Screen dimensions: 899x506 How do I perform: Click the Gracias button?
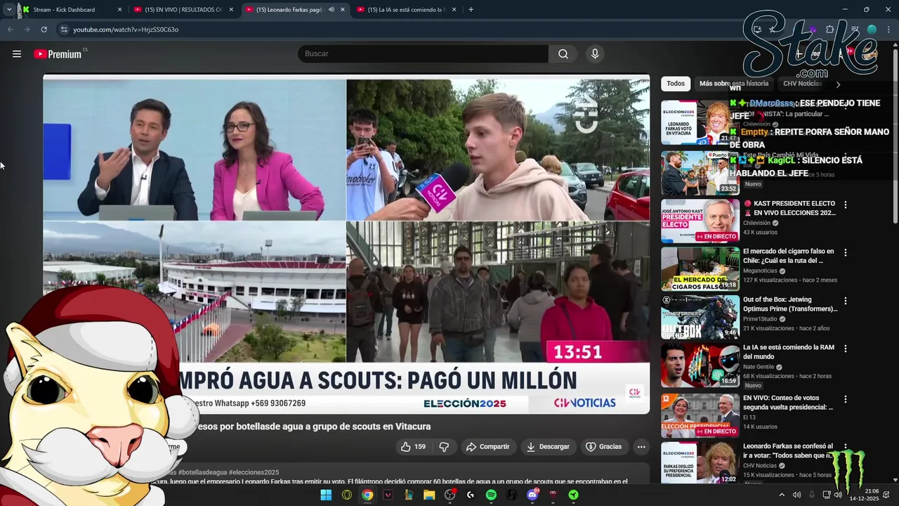pyautogui.click(x=603, y=446)
